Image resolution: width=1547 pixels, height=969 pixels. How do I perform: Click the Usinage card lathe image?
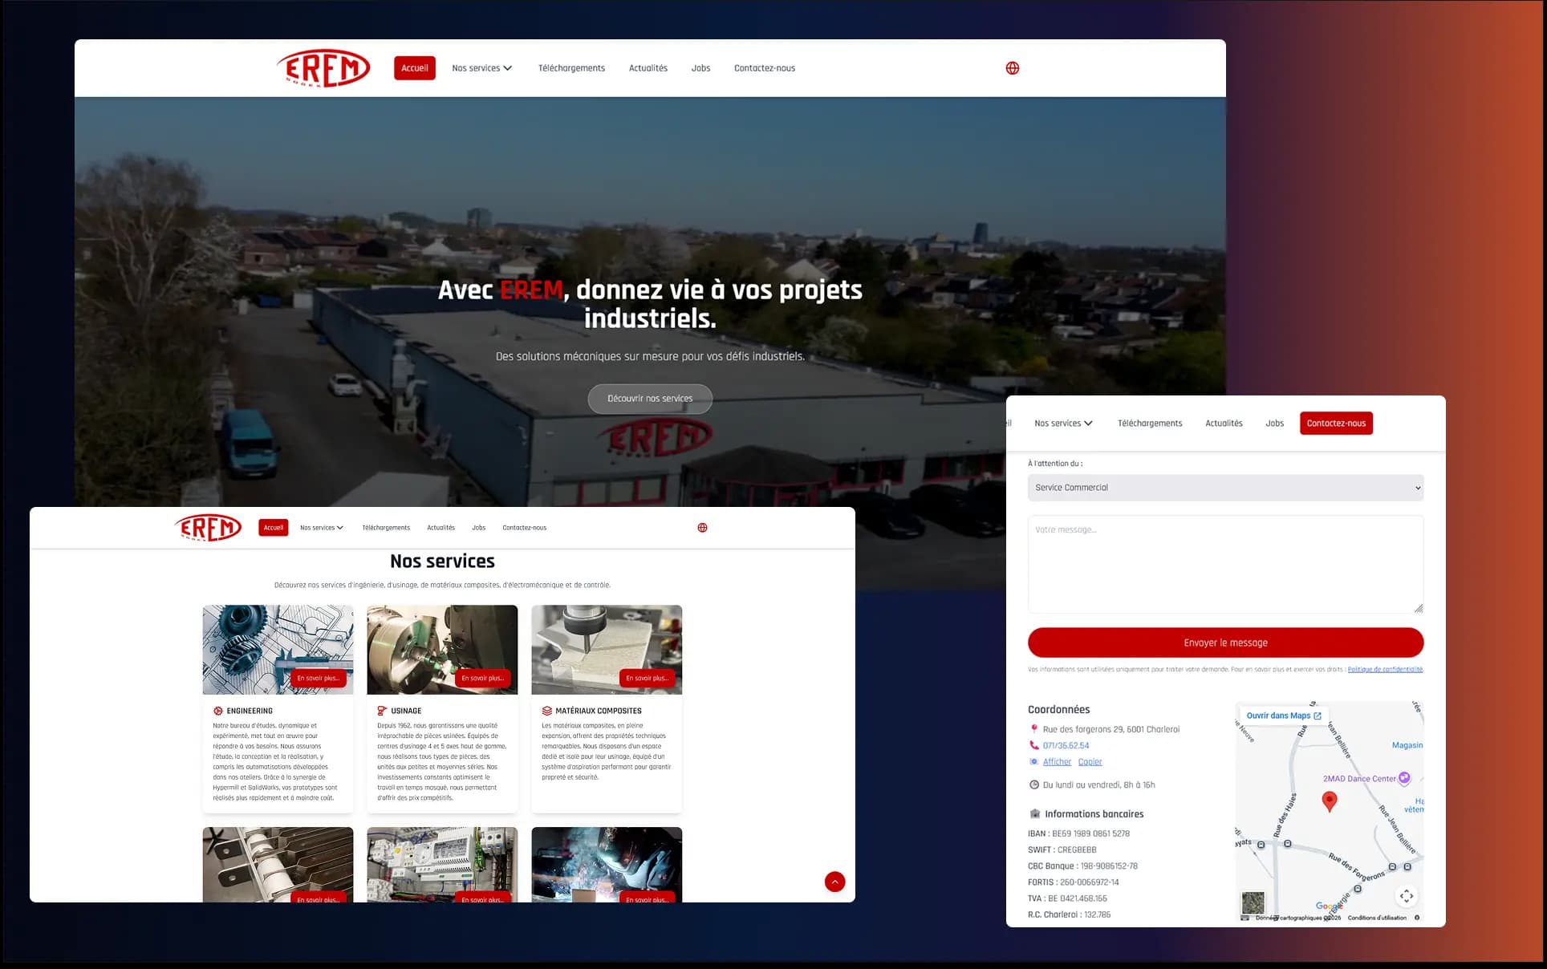(442, 650)
